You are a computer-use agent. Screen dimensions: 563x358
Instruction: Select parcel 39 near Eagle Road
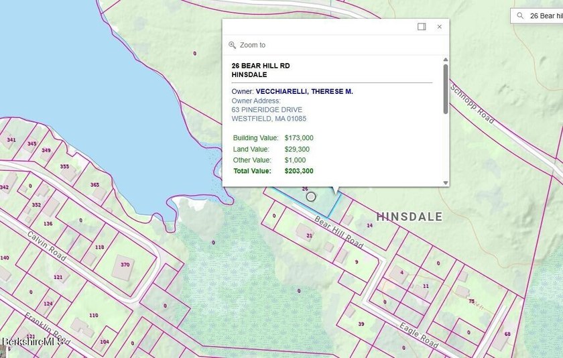361,324
